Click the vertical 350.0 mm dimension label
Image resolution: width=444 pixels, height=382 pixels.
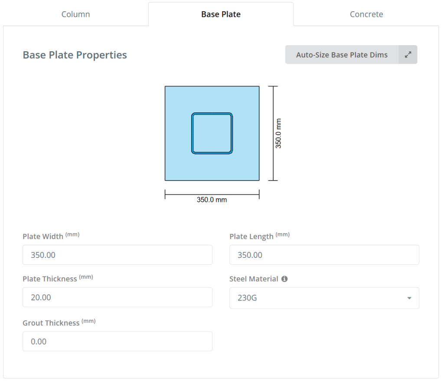click(278, 133)
